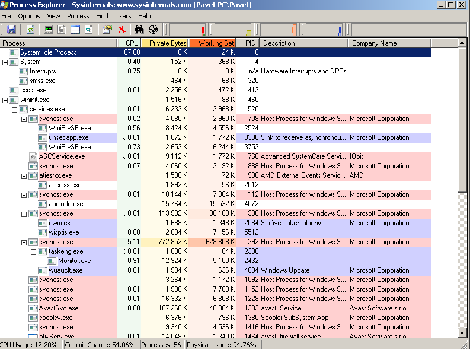Select the AvastSvc.exe process row
Image resolution: width=470 pixels, height=349 pixels.
(x=59, y=308)
